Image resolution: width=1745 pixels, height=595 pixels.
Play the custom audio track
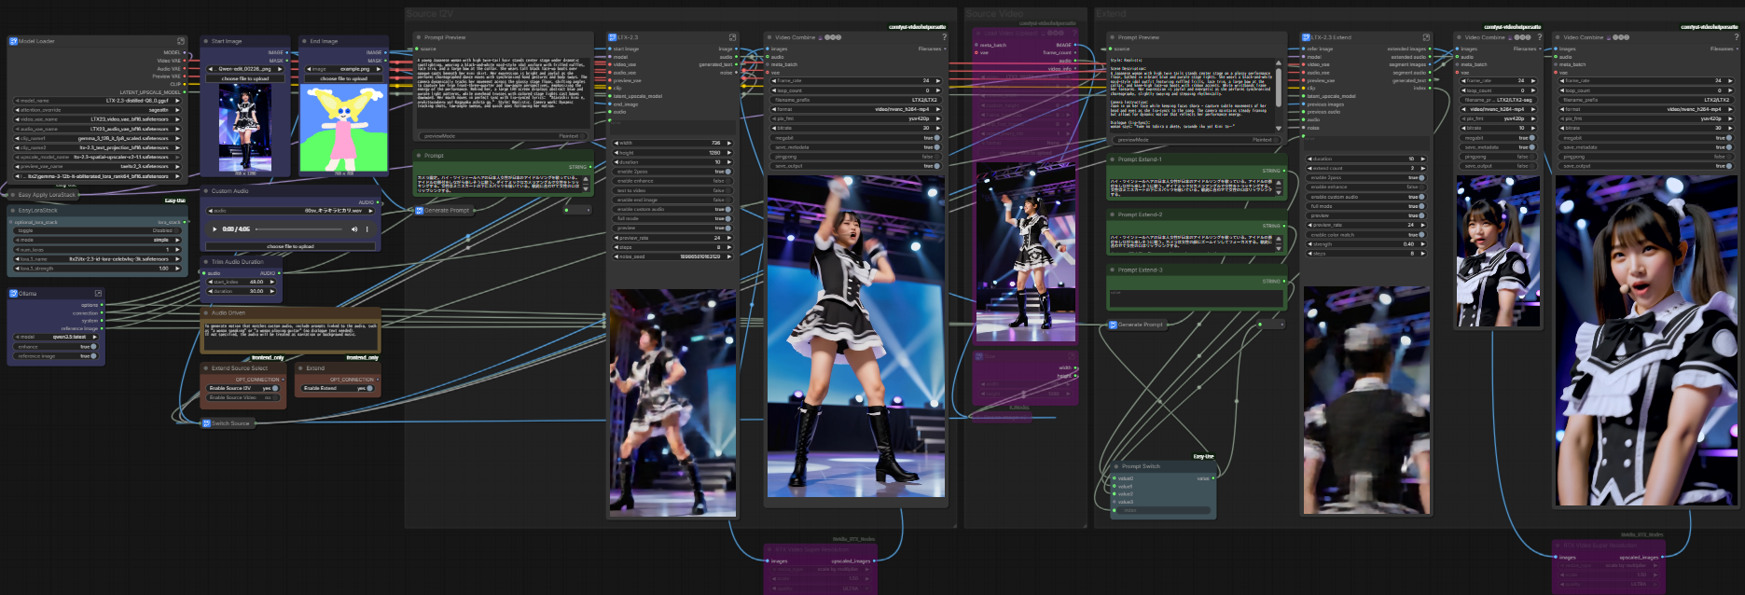coord(215,228)
